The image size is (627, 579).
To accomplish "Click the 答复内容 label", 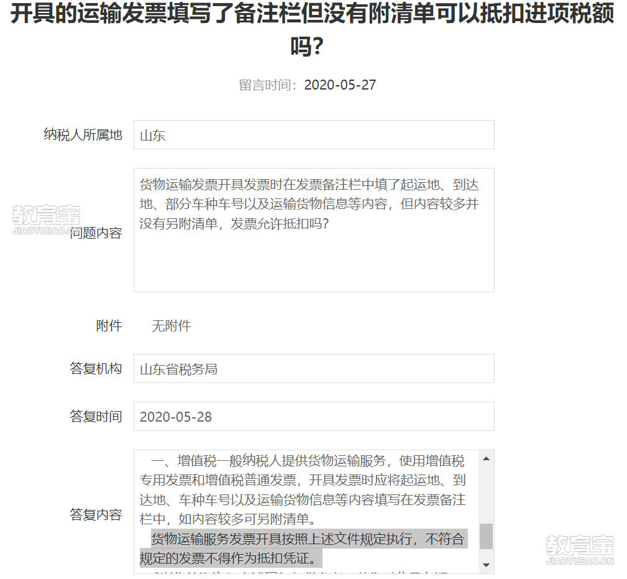I will [96, 514].
